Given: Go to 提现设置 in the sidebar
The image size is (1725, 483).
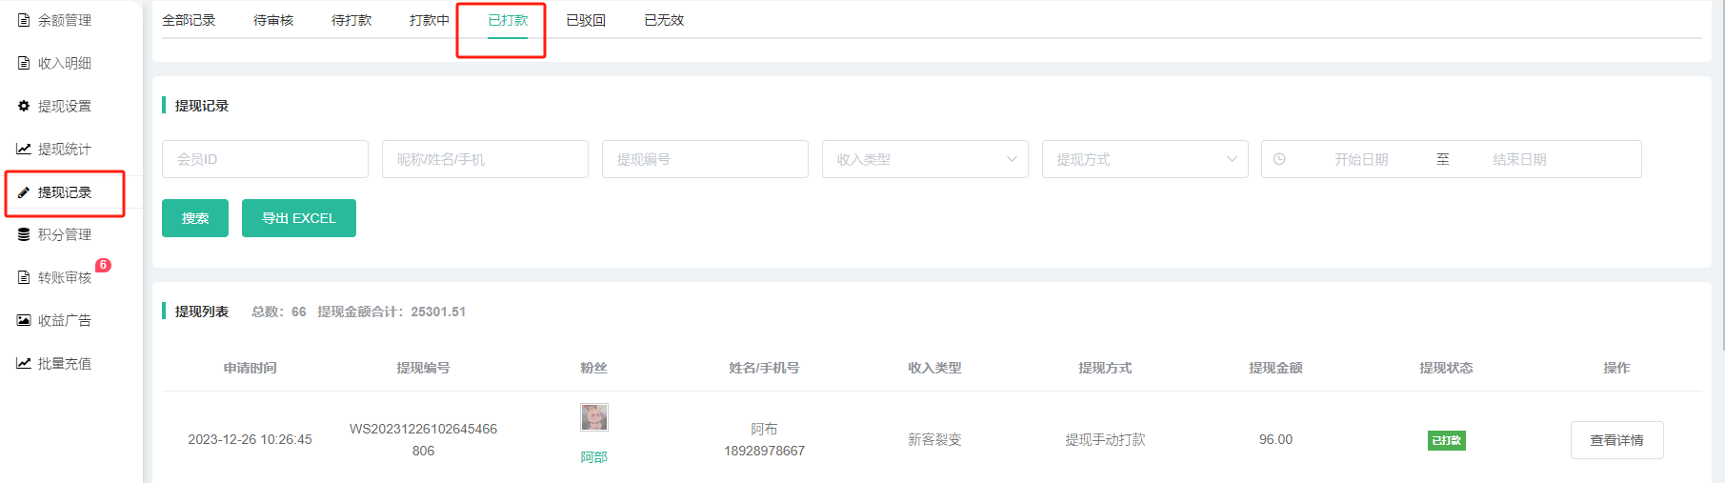Looking at the screenshot, I should (65, 106).
